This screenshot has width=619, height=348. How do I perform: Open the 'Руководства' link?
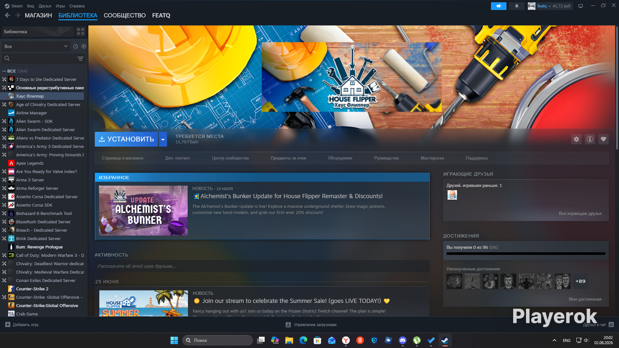[x=386, y=158]
